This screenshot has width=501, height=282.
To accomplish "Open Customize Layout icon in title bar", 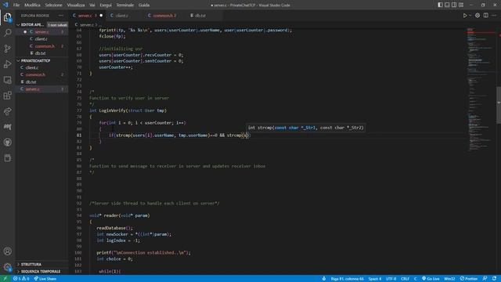I will tap(461, 5).
